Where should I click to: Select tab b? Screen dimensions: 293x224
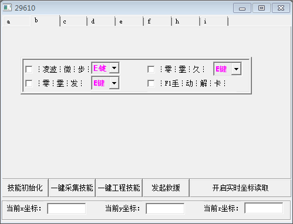tap(45, 21)
